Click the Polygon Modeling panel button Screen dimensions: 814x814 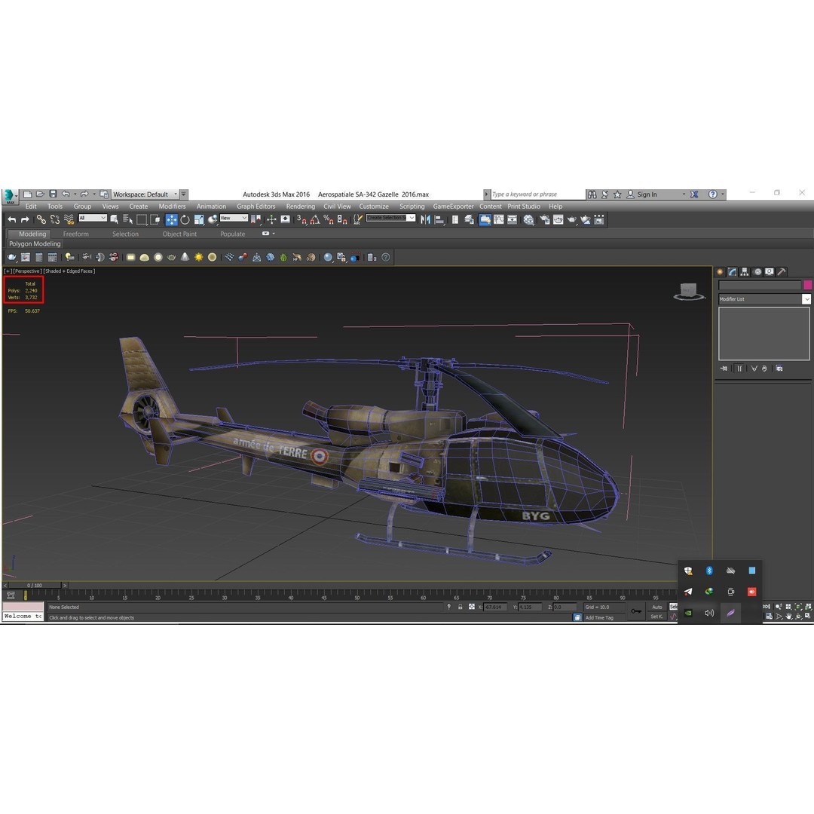click(35, 244)
